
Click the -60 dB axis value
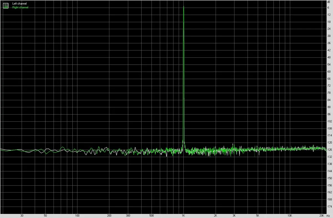tap(329, 72)
